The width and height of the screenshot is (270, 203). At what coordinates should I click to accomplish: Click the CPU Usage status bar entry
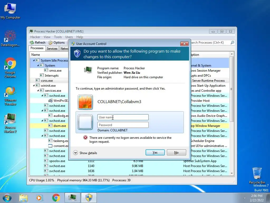41,180
